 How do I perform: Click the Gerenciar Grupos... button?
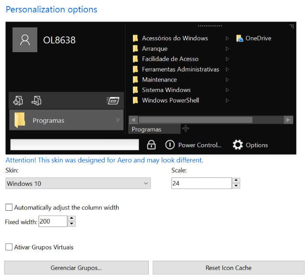tap(76, 268)
